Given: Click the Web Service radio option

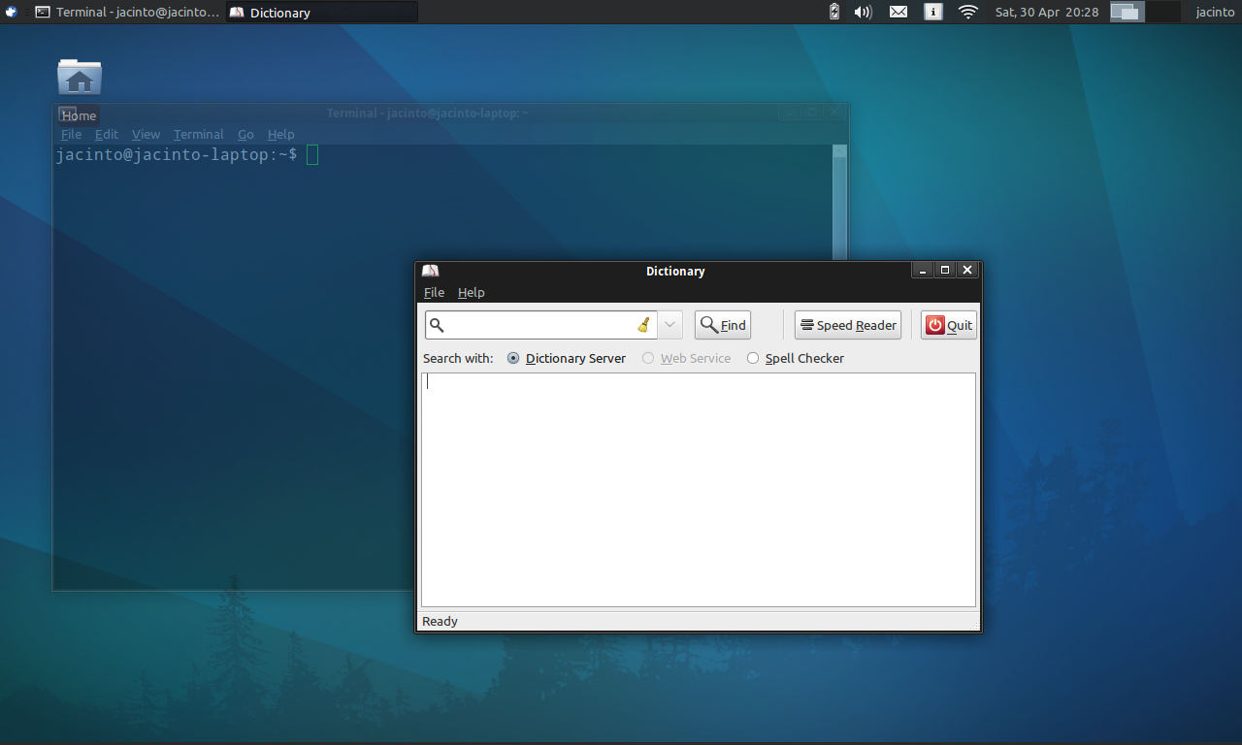Looking at the screenshot, I should click(x=647, y=358).
